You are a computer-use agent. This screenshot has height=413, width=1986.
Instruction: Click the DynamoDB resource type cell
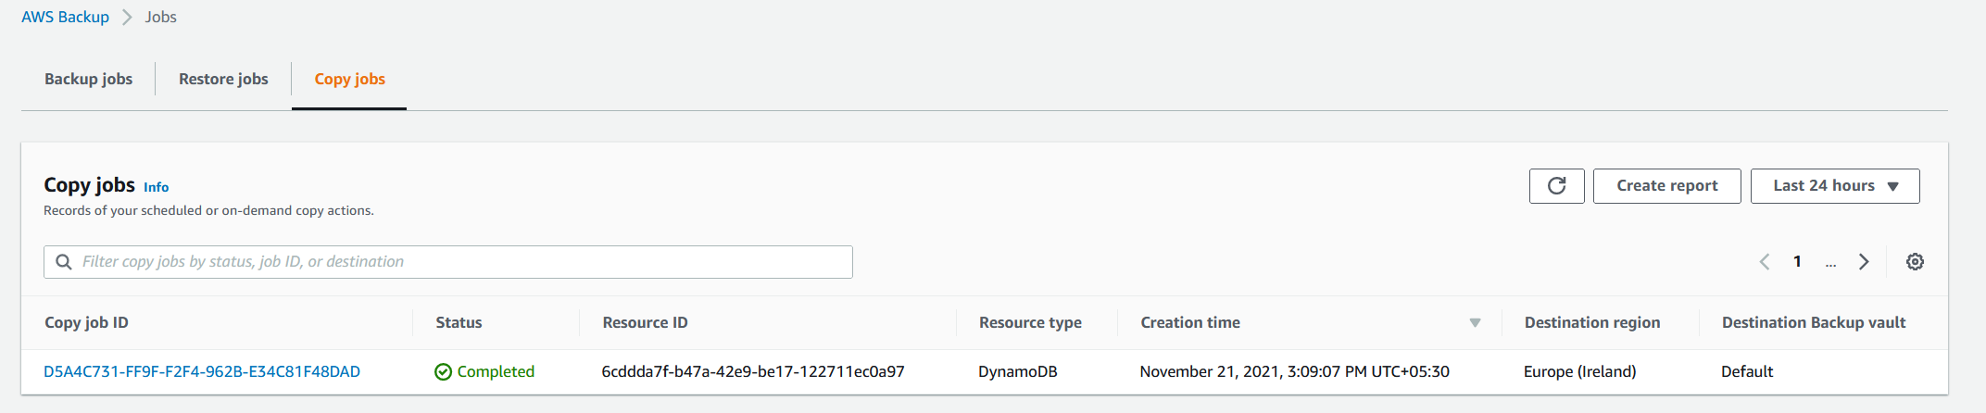tap(1018, 371)
